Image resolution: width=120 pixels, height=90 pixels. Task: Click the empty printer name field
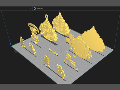tap(15, 8)
